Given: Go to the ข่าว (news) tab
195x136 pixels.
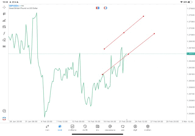Looking at the screenshot, I should [97, 127].
